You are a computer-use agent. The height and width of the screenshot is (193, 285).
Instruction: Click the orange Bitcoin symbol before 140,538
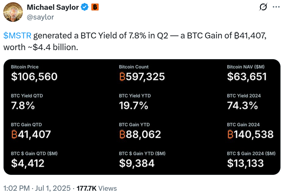[x=230, y=134]
